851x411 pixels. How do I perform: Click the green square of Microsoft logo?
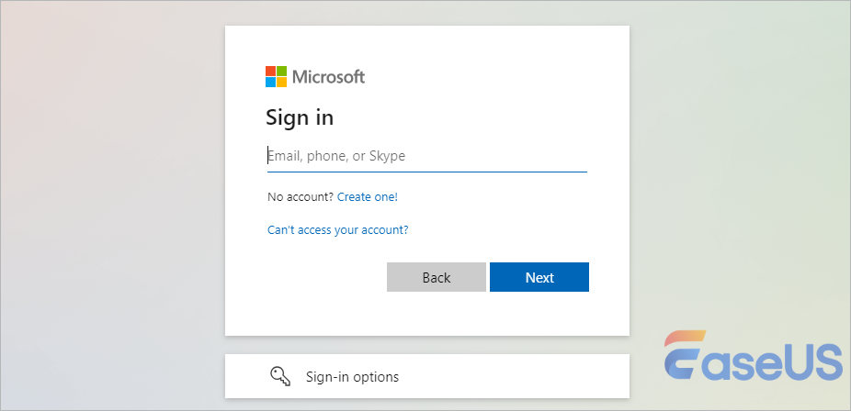282,71
